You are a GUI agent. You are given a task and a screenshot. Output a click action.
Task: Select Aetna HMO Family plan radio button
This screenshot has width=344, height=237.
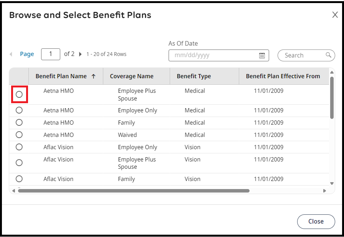[x=19, y=123]
